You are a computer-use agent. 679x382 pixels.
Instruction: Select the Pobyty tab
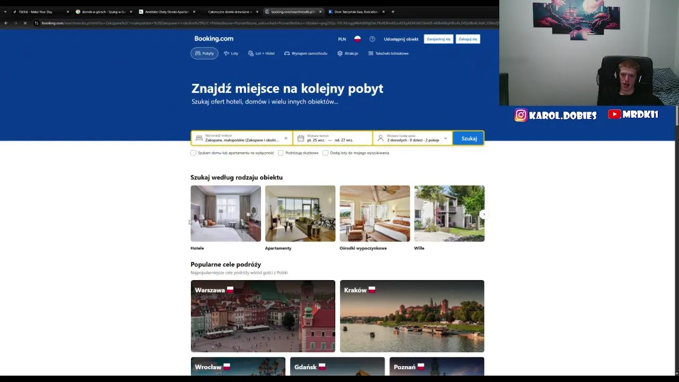(204, 54)
